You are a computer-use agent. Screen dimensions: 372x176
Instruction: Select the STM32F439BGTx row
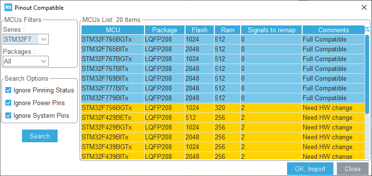click(223, 147)
